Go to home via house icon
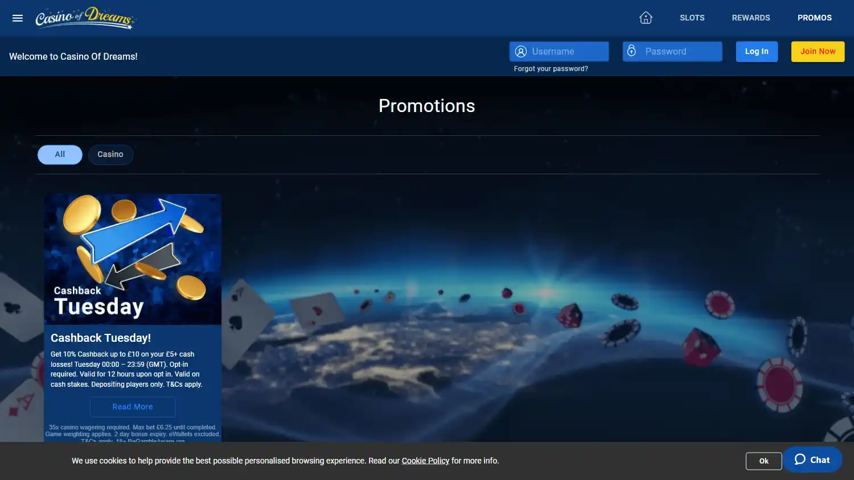Image resolution: width=854 pixels, height=480 pixels. [x=646, y=18]
